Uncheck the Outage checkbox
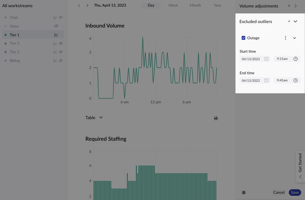This screenshot has width=305, height=200. click(x=243, y=38)
